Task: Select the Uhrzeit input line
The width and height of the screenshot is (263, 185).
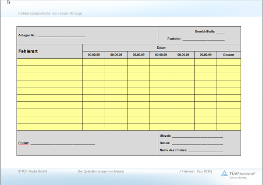Action: (x=197, y=137)
